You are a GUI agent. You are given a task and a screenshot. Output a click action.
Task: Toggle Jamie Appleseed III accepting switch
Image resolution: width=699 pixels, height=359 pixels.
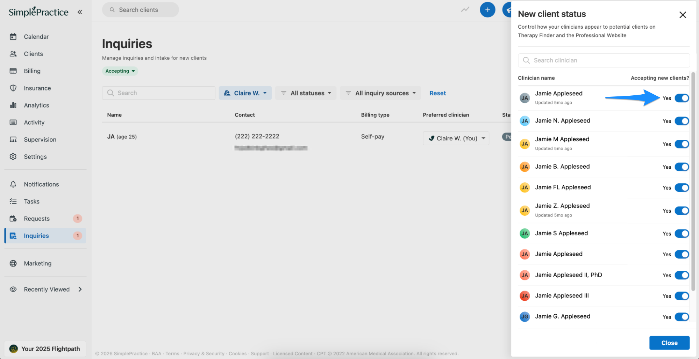(x=682, y=296)
